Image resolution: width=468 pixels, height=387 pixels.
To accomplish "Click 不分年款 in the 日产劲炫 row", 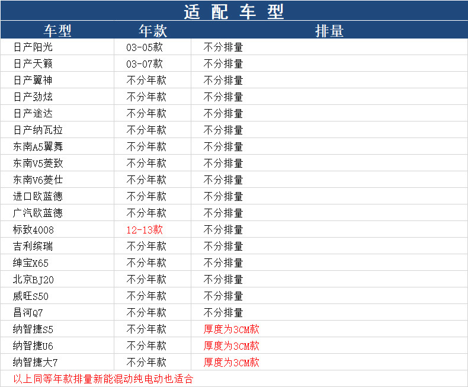I will 146,97.
